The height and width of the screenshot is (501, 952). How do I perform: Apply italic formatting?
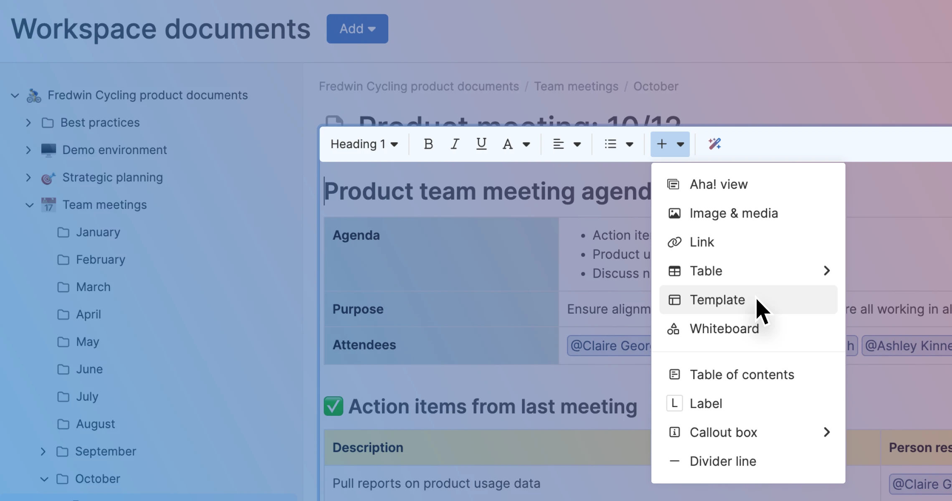455,144
